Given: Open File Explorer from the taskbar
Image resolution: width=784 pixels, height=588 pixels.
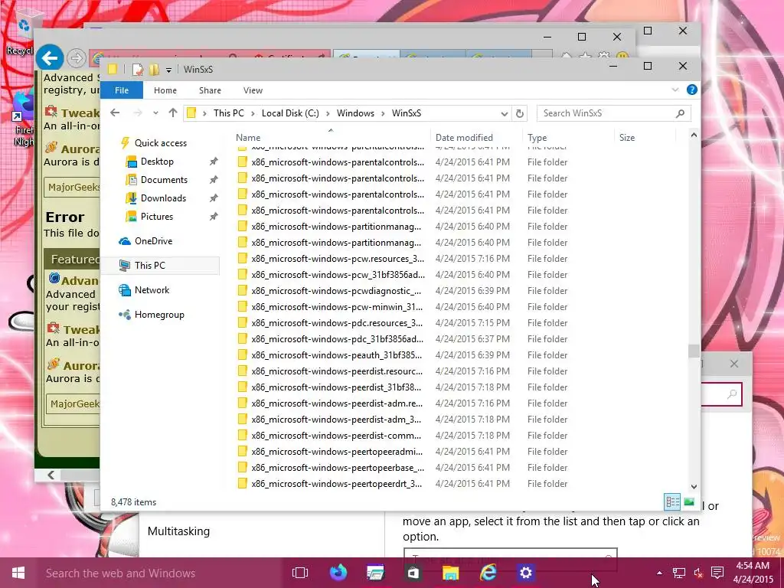Looking at the screenshot, I should 450,573.
